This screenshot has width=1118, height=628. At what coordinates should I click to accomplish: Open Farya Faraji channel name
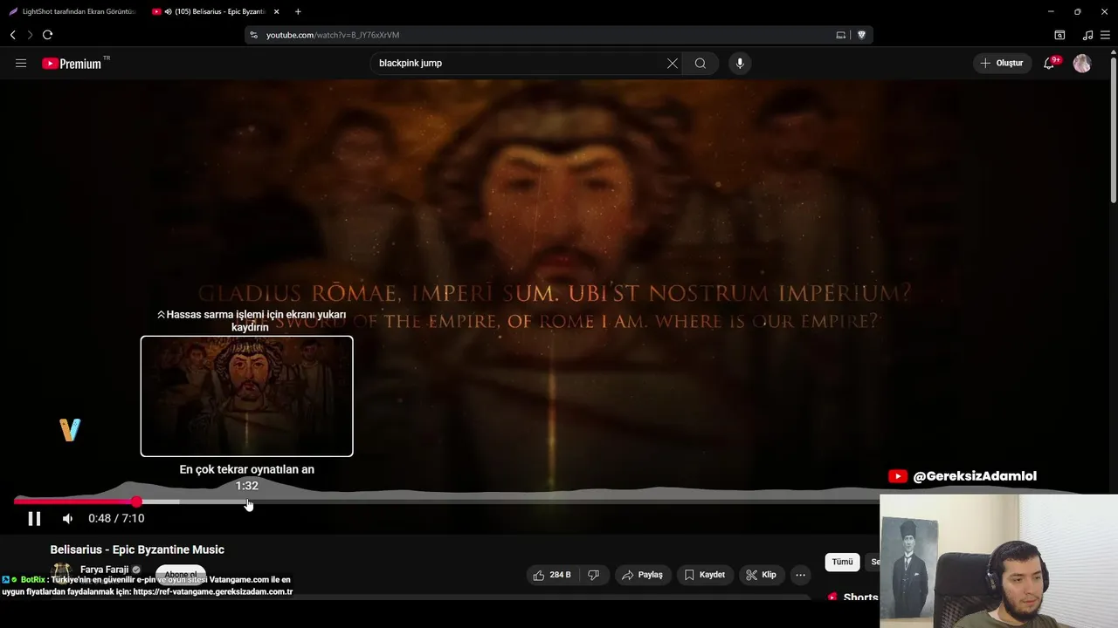tap(104, 570)
